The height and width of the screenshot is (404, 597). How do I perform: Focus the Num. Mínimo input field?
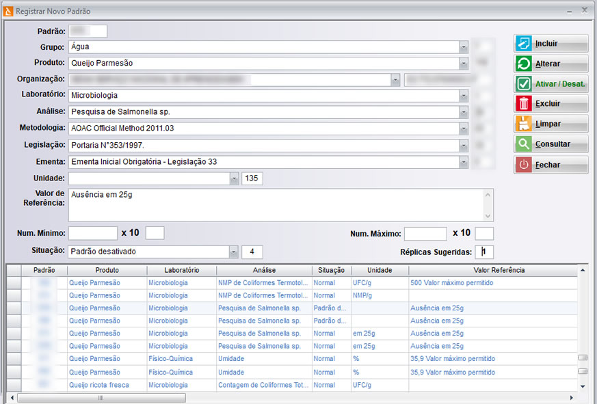click(x=93, y=233)
